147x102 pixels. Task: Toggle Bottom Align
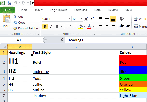pyautogui.click(x=113, y=19)
